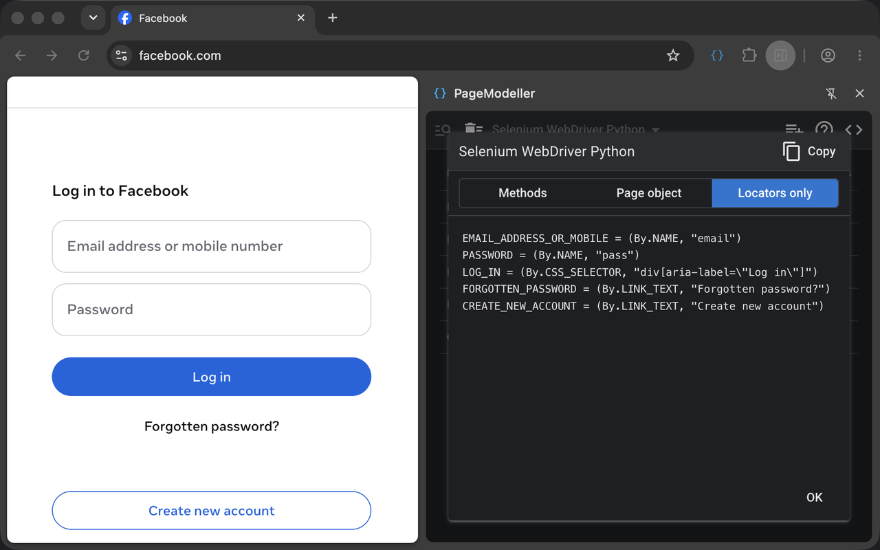Image resolution: width=880 pixels, height=550 pixels.
Task: Open a new browser tab
Action: point(333,18)
